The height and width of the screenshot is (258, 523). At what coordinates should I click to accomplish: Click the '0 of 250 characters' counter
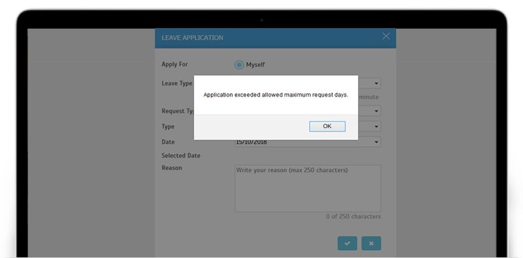(x=353, y=216)
